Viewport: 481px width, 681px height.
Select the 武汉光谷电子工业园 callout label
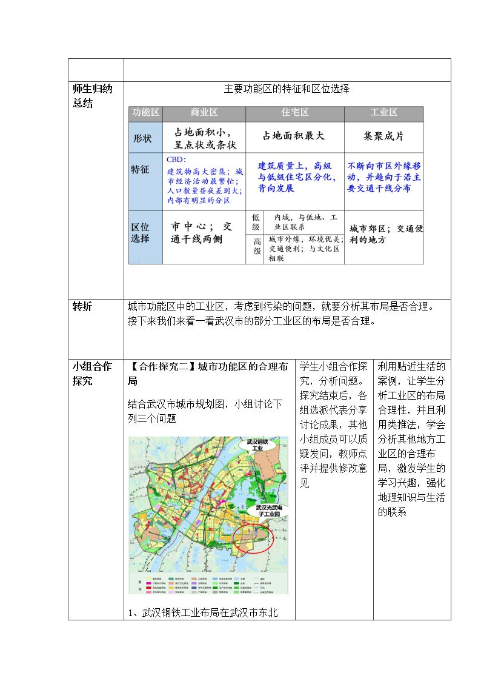click(x=269, y=511)
